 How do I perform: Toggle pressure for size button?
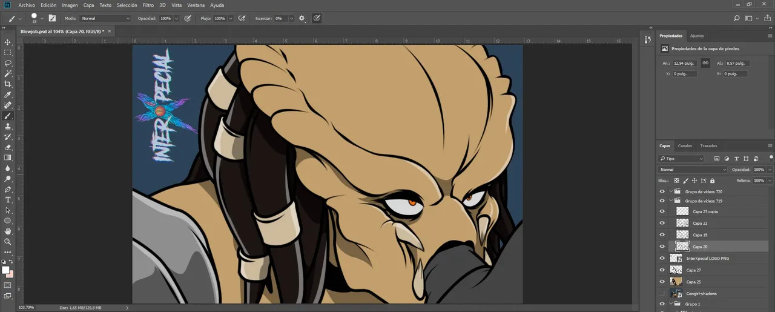[x=317, y=19]
